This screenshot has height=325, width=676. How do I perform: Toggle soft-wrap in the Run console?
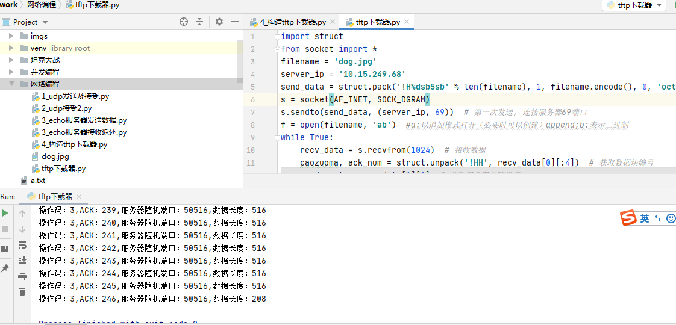(x=22, y=245)
